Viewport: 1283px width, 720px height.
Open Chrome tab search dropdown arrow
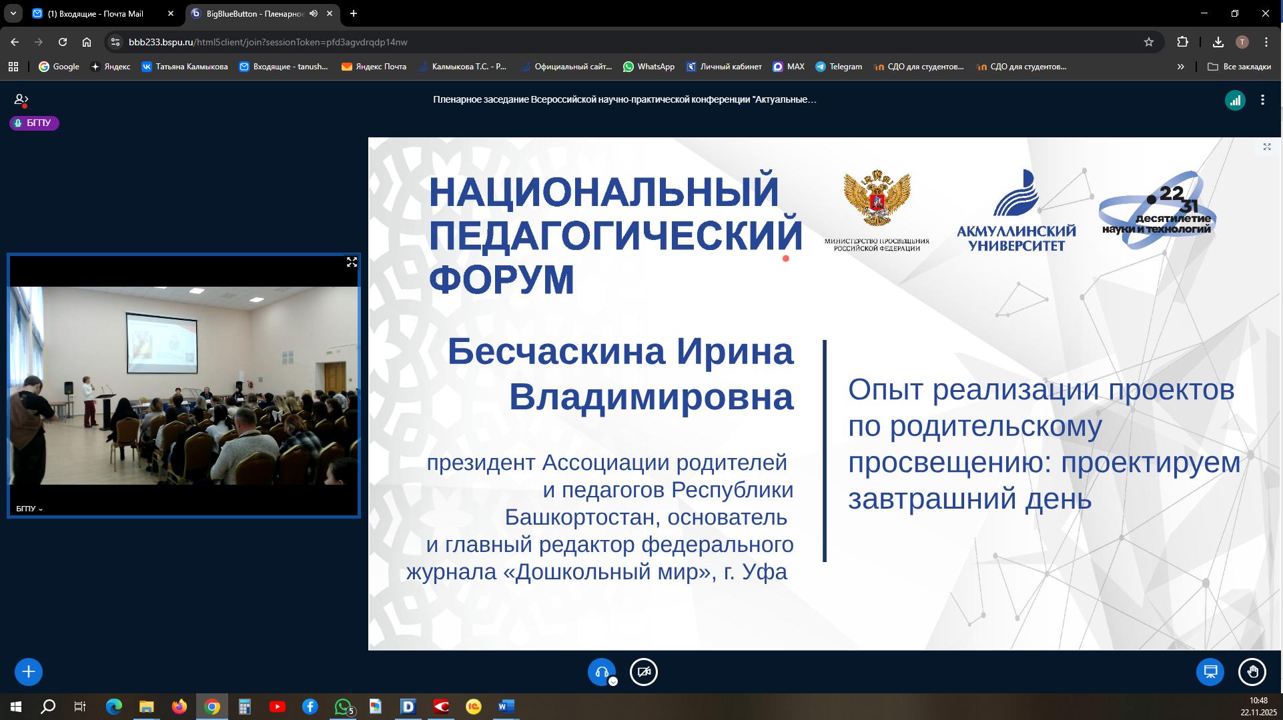point(13,13)
